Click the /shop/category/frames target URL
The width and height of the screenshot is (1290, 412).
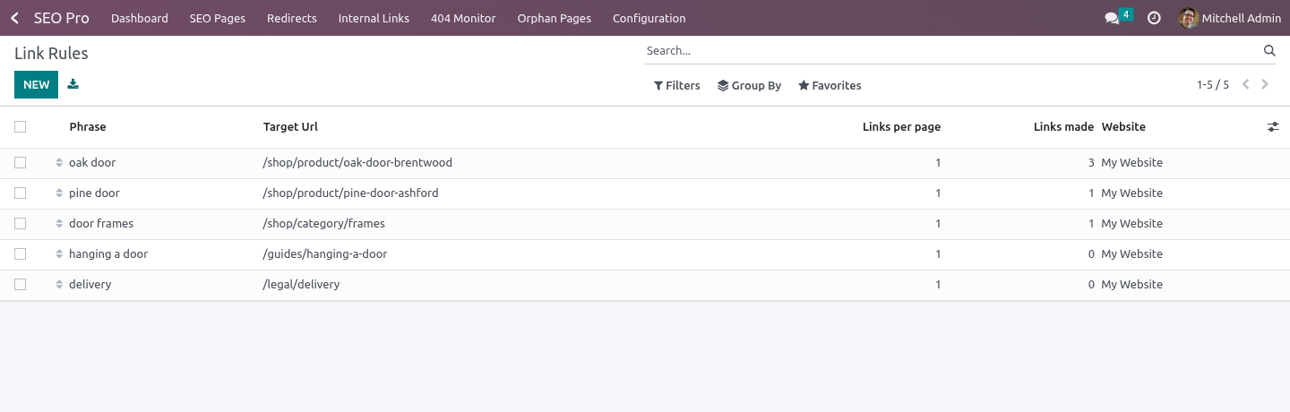(323, 224)
